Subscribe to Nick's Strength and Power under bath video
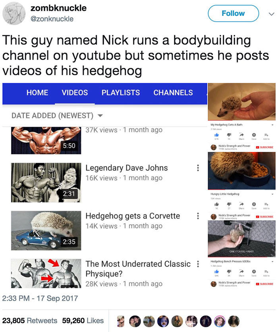 (264, 147)
